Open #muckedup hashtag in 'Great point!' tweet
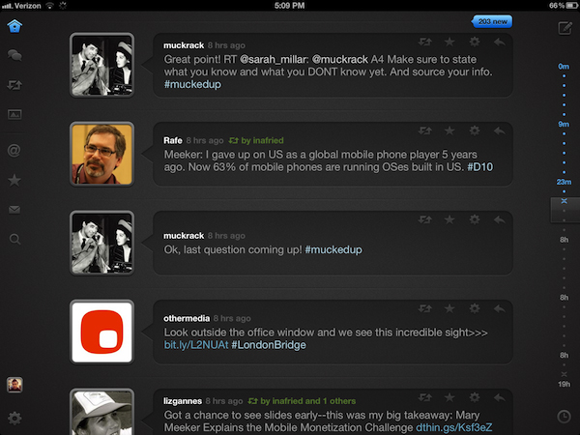 point(192,84)
